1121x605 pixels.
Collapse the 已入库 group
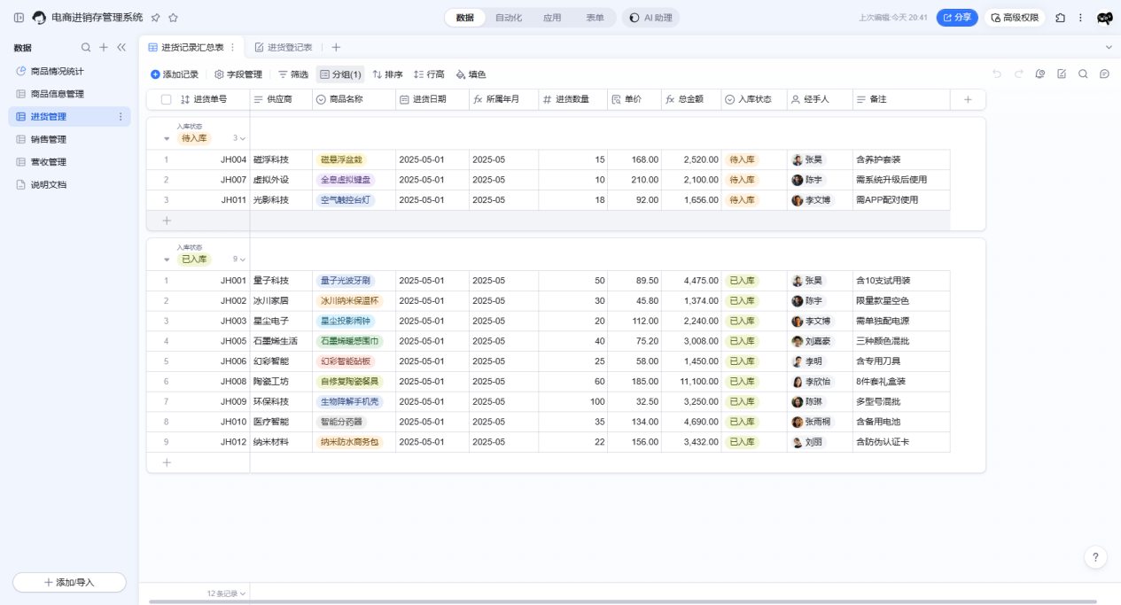[x=167, y=260]
